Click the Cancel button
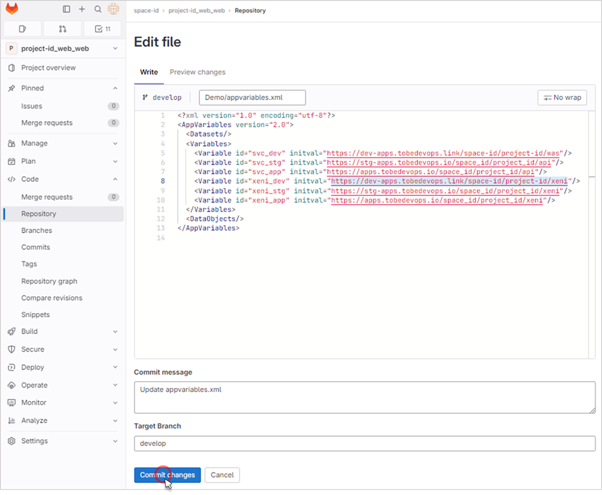Viewport: 602px width, 495px height. (x=222, y=475)
